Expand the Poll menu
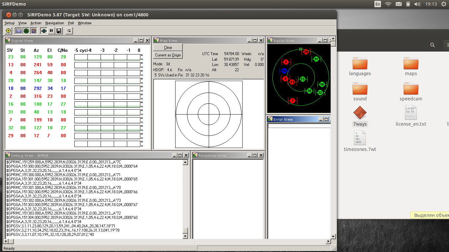The height and width of the screenshot is (252, 449). [x=71, y=23]
